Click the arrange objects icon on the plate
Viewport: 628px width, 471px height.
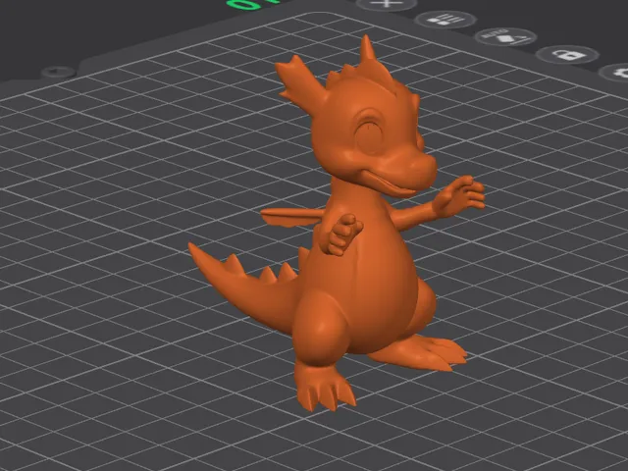[445, 20]
